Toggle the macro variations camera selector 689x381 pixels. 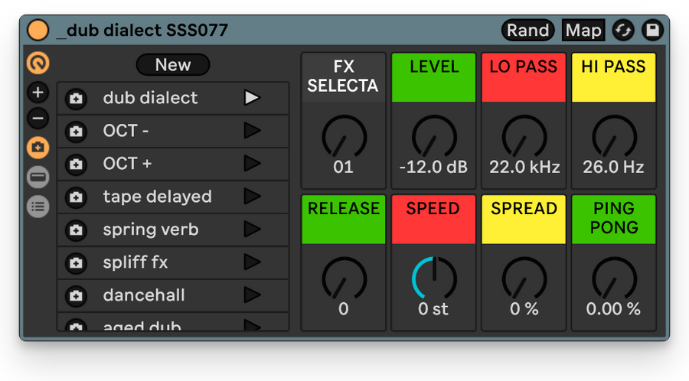38,148
